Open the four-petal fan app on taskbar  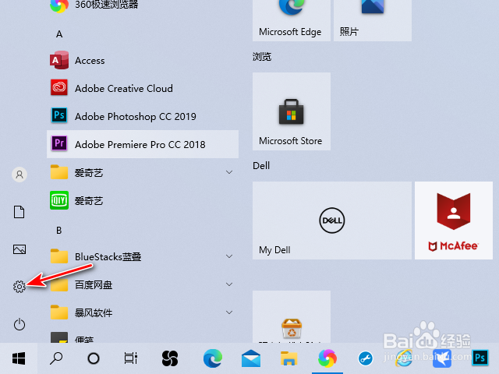point(170,358)
